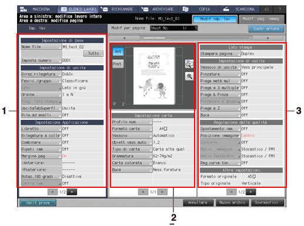Screen dimensions: 304x226
Task: Open Imposta numero setting
Action: pyautogui.click(x=41, y=60)
